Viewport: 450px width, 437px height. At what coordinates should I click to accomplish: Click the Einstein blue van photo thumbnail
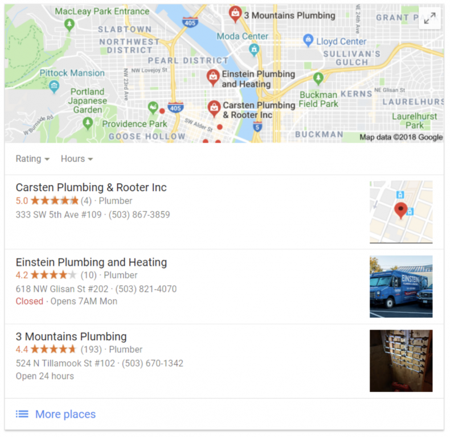[x=401, y=286]
